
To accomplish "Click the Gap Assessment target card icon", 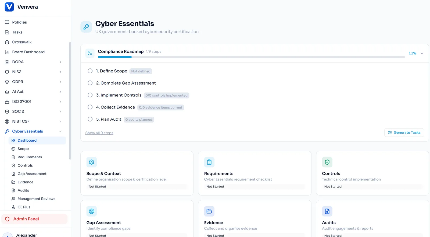I will [x=92, y=211].
